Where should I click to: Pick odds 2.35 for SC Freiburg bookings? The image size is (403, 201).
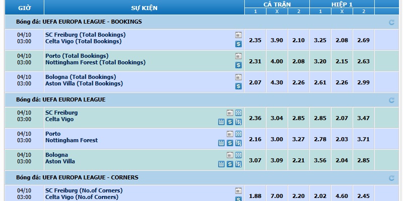[x=255, y=40]
